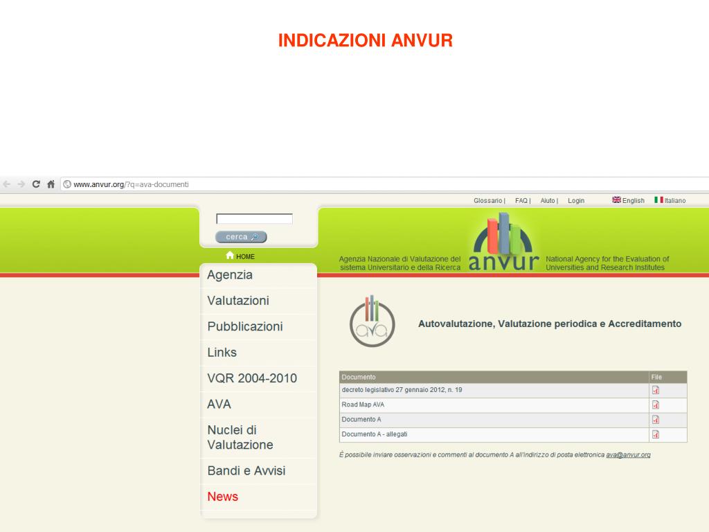709x532 pixels.
Task: Click the AVA circular logo
Action: pos(372,321)
